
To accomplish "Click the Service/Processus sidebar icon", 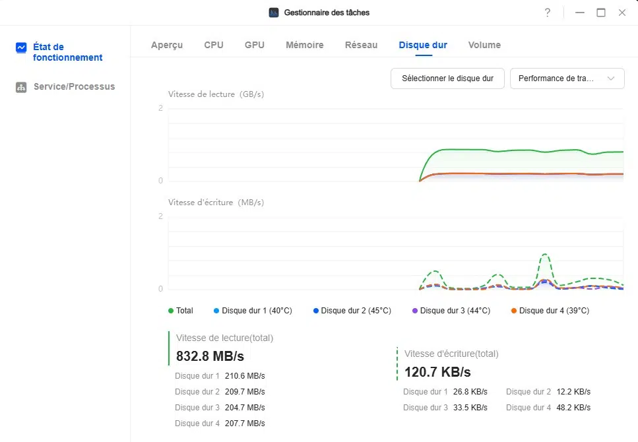I will [21, 87].
